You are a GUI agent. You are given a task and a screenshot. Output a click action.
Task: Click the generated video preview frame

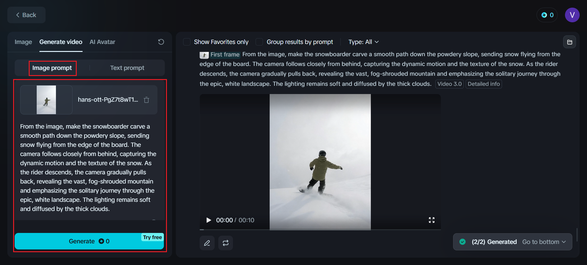coord(320,162)
